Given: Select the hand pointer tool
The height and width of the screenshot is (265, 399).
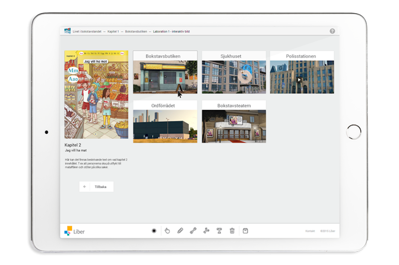Looking at the screenshot, I should pyautogui.click(x=167, y=230).
